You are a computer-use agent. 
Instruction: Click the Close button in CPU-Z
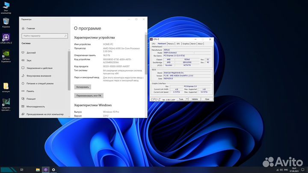[x=207, y=99]
